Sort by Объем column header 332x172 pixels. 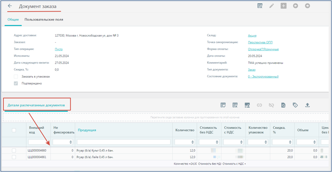(x=302, y=130)
